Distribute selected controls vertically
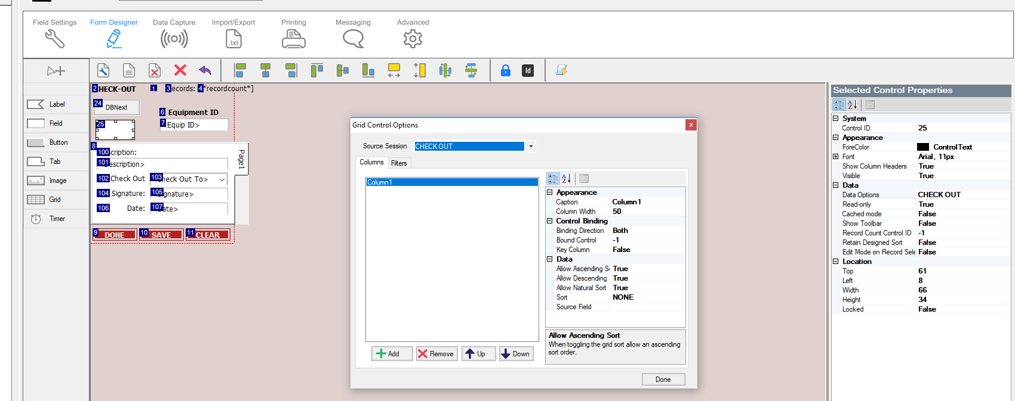The image size is (1015, 401). pyautogui.click(x=471, y=70)
